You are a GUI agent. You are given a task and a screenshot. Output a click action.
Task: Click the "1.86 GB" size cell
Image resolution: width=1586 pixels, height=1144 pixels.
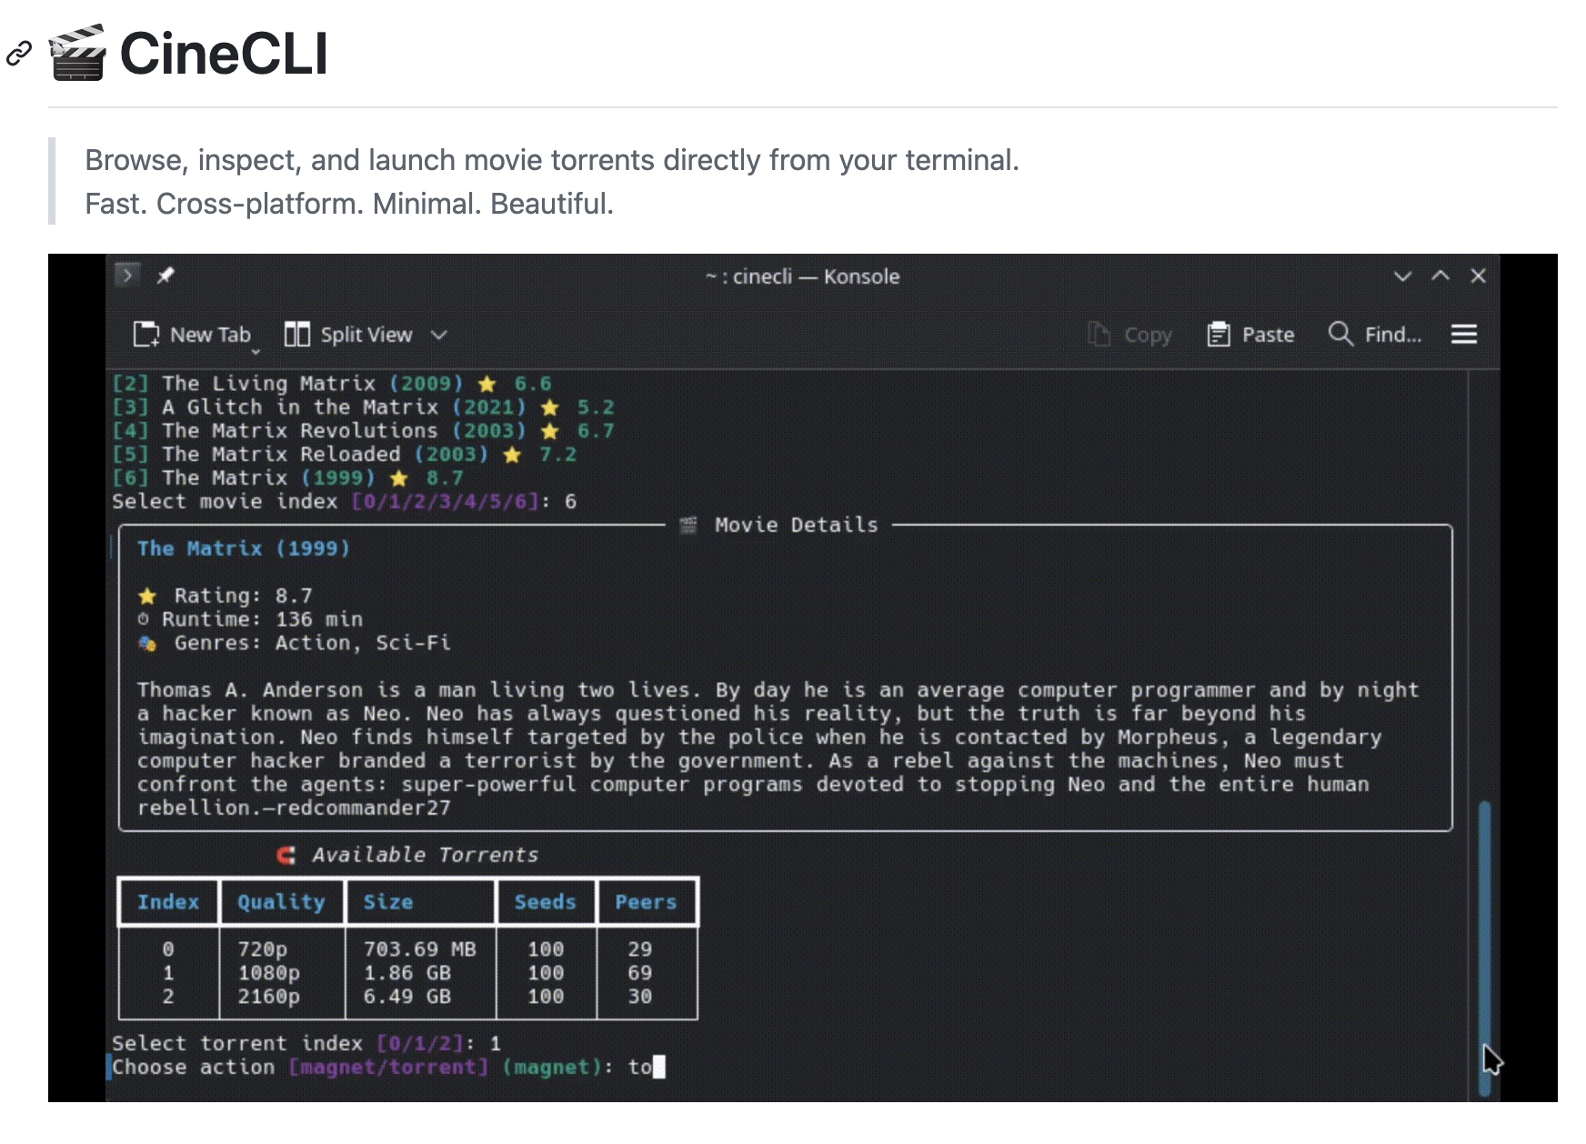point(407,973)
